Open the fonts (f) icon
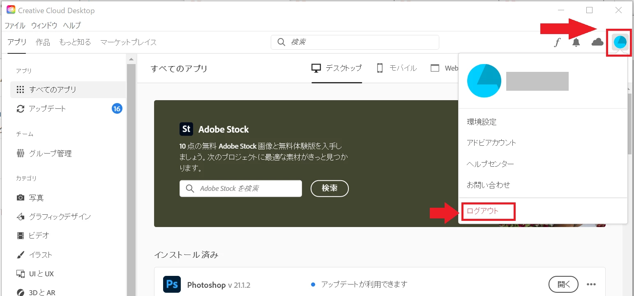This screenshot has height=296, width=634. (x=557, y=42)
